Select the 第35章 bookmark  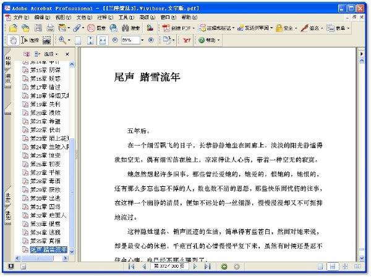(41, 241)
